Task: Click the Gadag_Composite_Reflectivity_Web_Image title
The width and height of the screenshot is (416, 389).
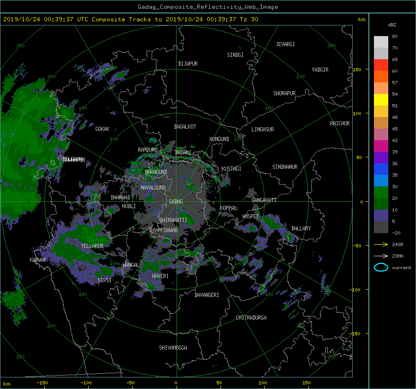Action: pos(208,7)
